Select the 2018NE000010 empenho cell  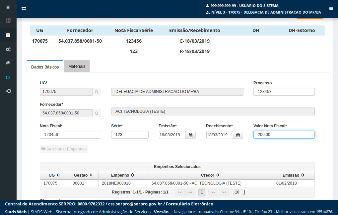click(x=123, y=183)
